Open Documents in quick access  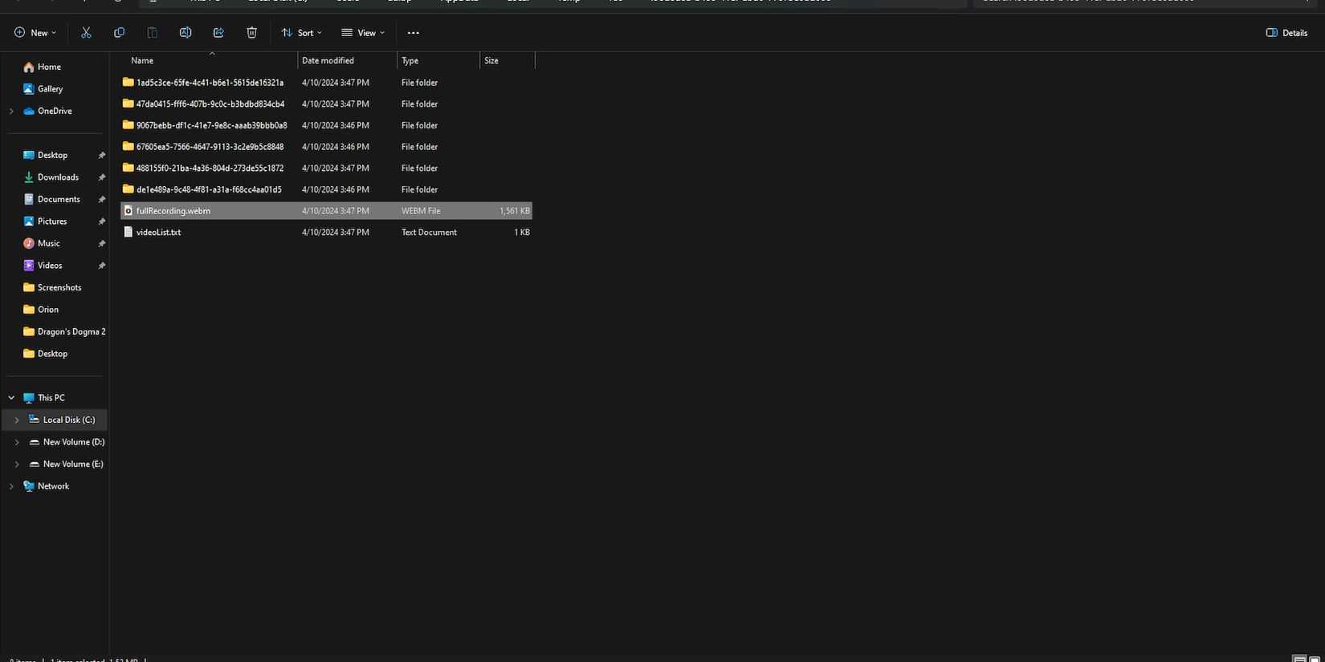click(59, 199)
